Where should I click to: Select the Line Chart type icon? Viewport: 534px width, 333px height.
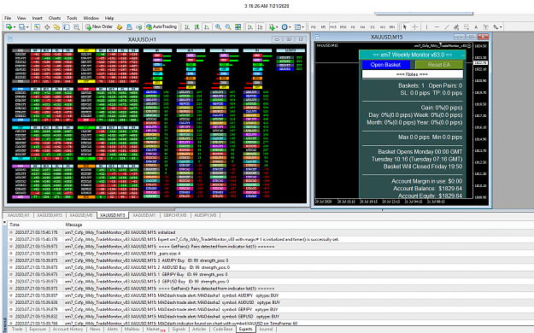point(207,27)
